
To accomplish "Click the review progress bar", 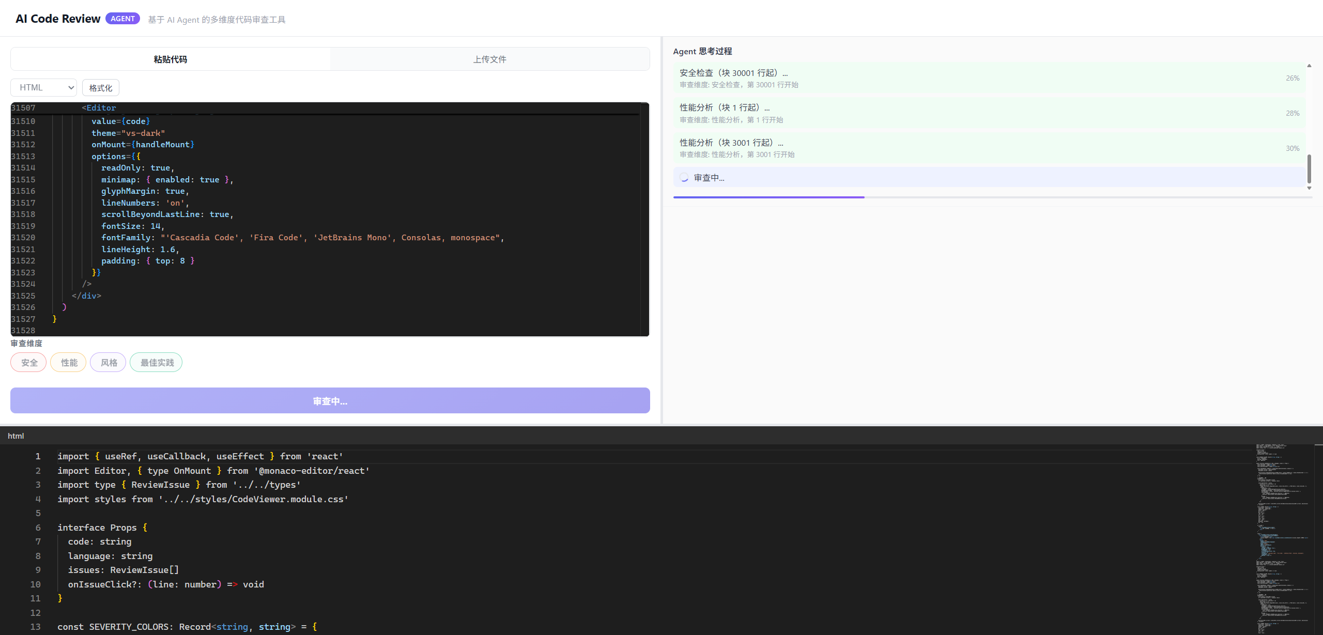I will click(x=992, y=197).
